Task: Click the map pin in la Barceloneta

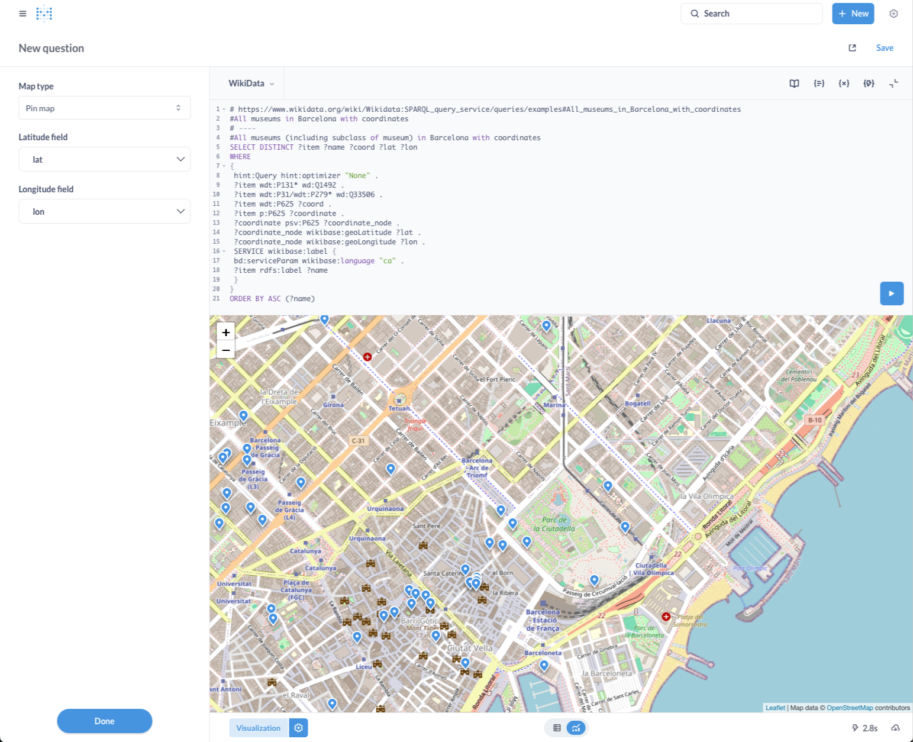Action: [x=544, y=666]
